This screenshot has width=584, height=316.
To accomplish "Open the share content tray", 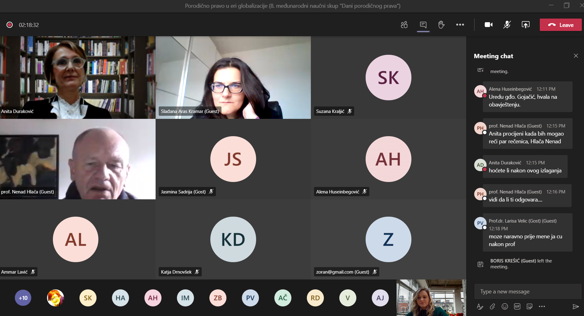I will [526, 25].
